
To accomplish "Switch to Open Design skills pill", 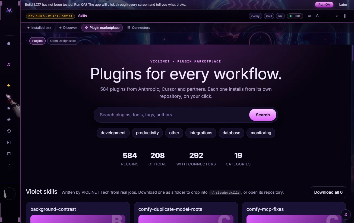I will (x=63, y=41).
